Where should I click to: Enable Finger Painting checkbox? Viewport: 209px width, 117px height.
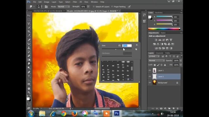click(x=112, y=6)
